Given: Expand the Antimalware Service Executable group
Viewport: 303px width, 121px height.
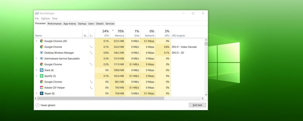Looking at the screenshot, I should pos(36,58).
